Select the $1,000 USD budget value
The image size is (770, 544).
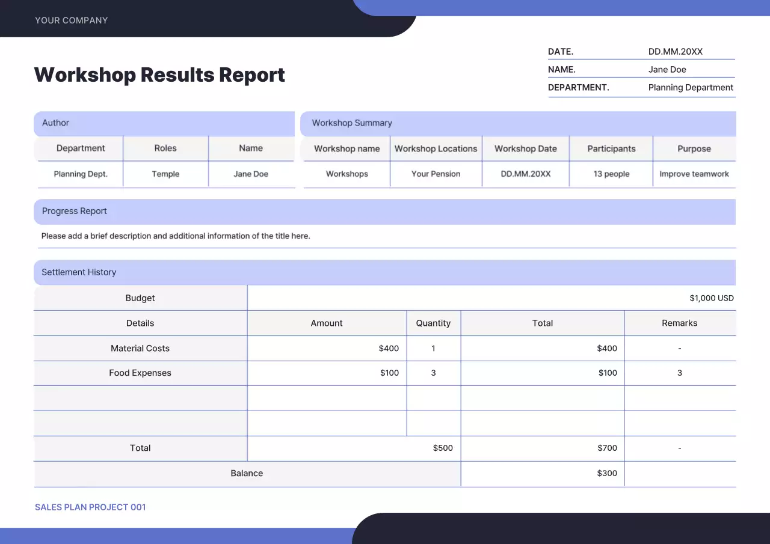click(x=711, y=298)
